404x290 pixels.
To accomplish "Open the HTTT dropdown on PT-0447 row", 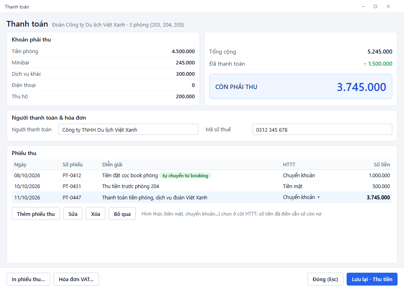I will (x=301, y=197).
